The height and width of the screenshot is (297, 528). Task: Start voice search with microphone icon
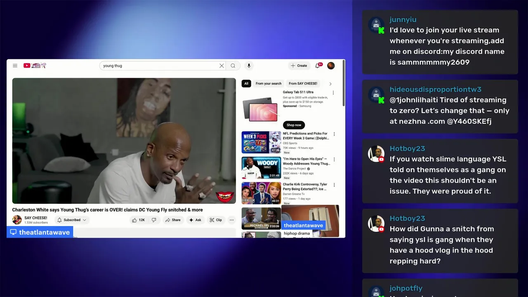(x=249, y=66)
